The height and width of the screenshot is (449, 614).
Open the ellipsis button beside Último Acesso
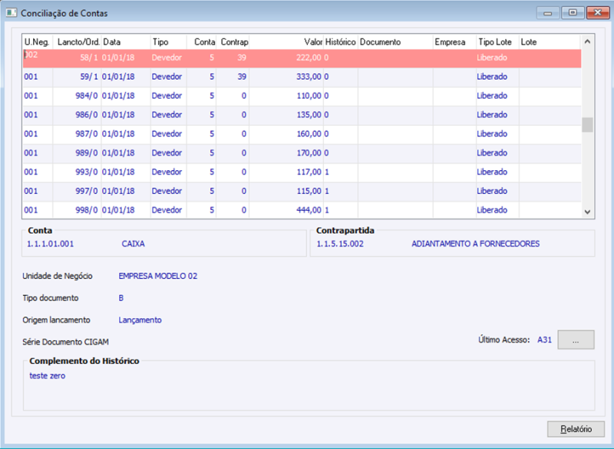(576, 339)
